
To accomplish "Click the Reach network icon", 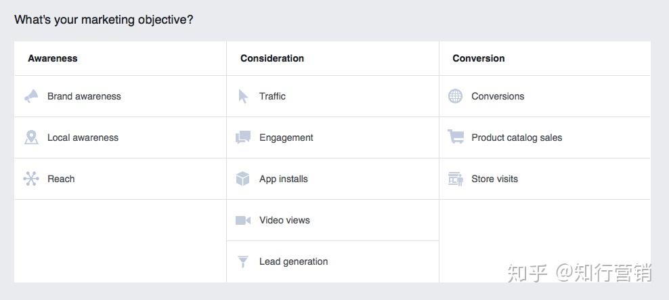I will tap(31, 179).
